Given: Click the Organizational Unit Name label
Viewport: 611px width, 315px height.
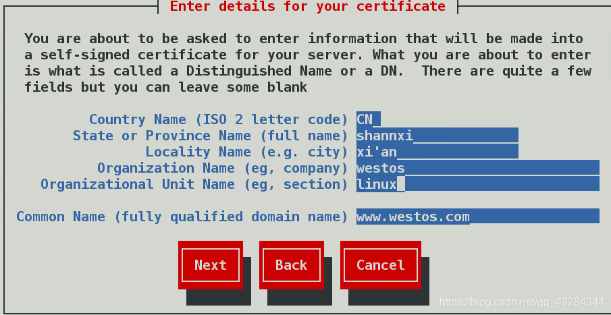Looking at the screenshot, I should (x=194, y=184).
